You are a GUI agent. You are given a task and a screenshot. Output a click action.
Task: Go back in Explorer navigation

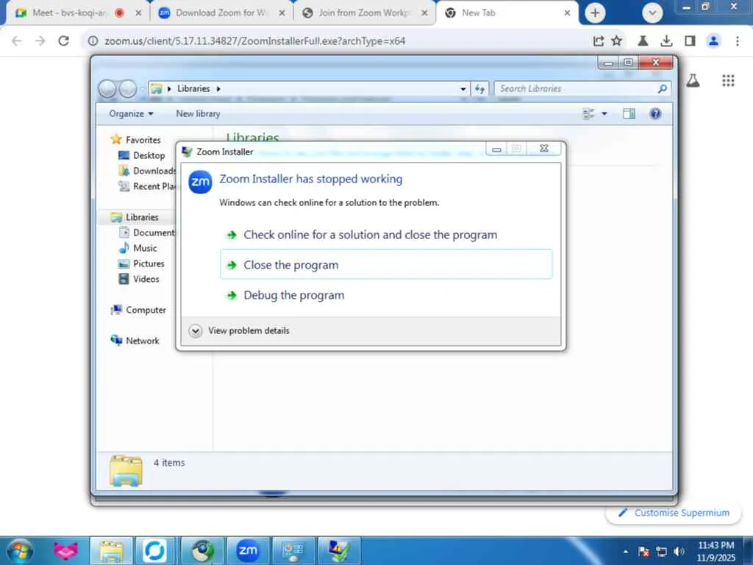pyautogui.click(x=107, y=89)
